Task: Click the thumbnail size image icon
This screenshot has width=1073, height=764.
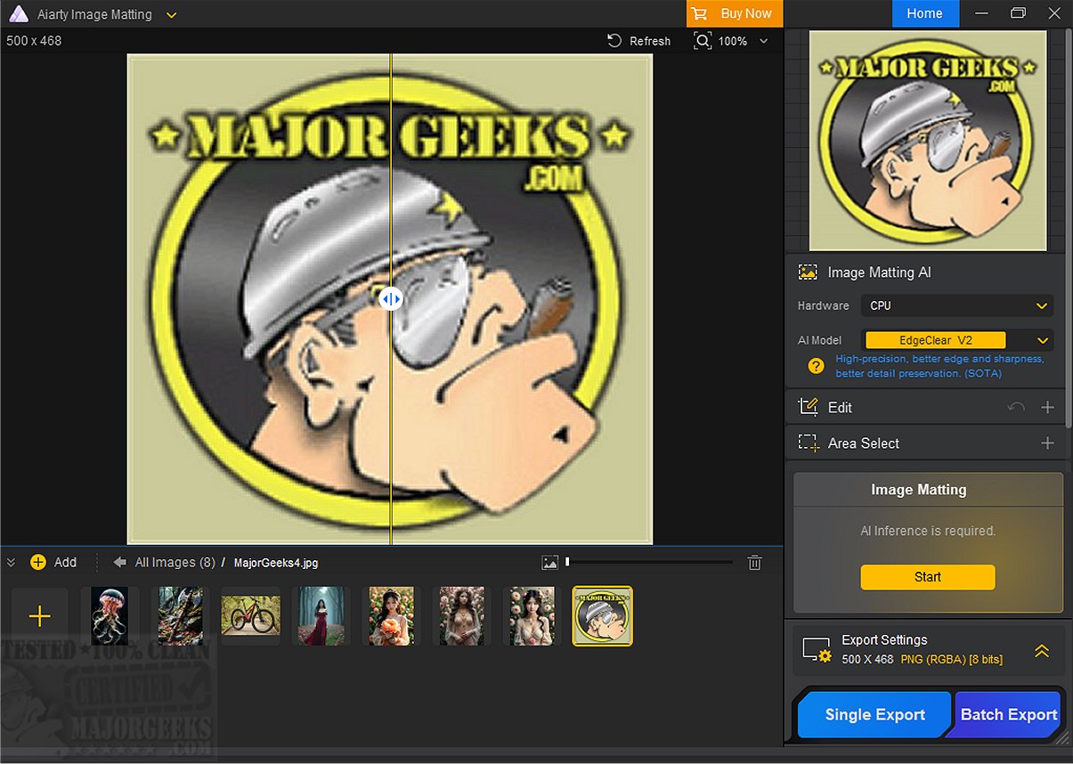Action: [550, 563]
